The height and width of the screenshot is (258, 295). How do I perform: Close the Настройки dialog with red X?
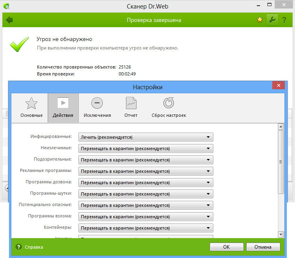(x=278, y=86)
